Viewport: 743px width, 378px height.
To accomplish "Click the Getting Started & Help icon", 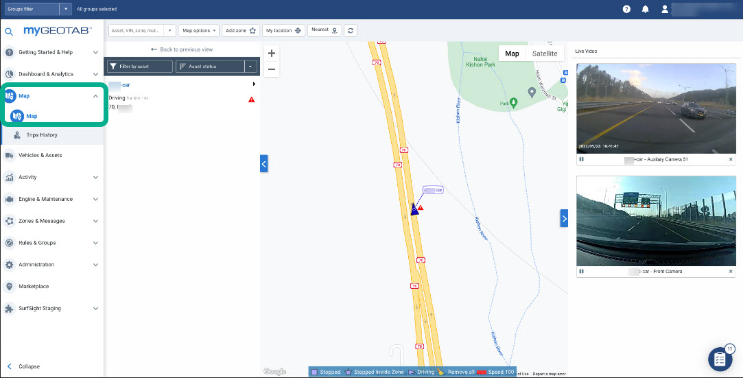I will coord(10,52).
